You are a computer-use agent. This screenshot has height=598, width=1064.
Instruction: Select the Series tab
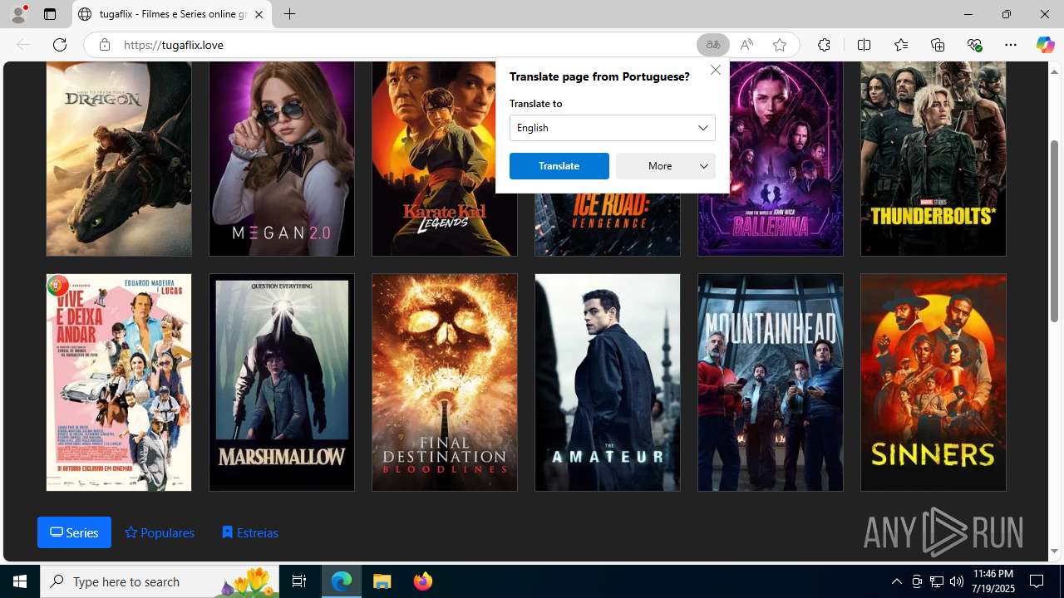click(74, 532)
